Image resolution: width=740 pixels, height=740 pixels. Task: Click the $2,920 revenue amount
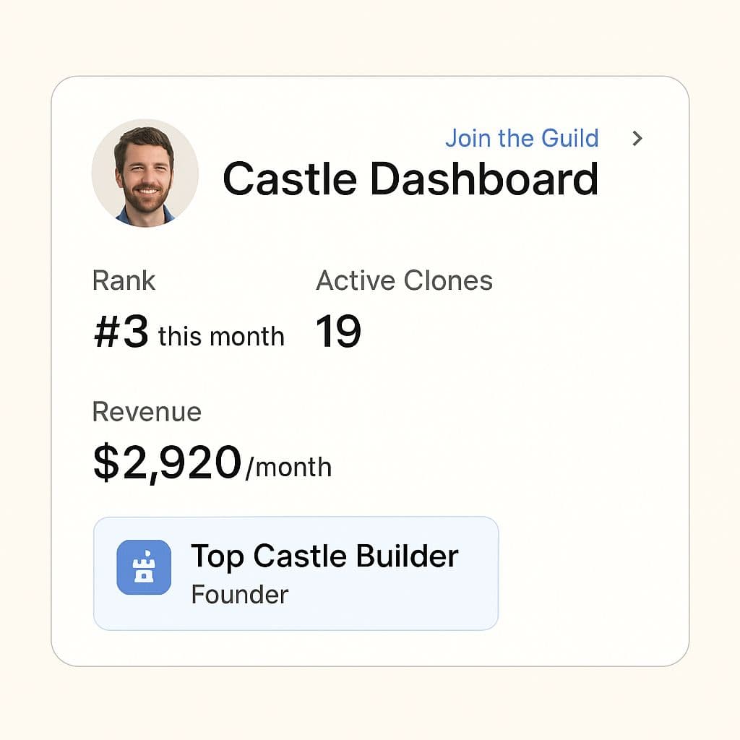(167, 462)
